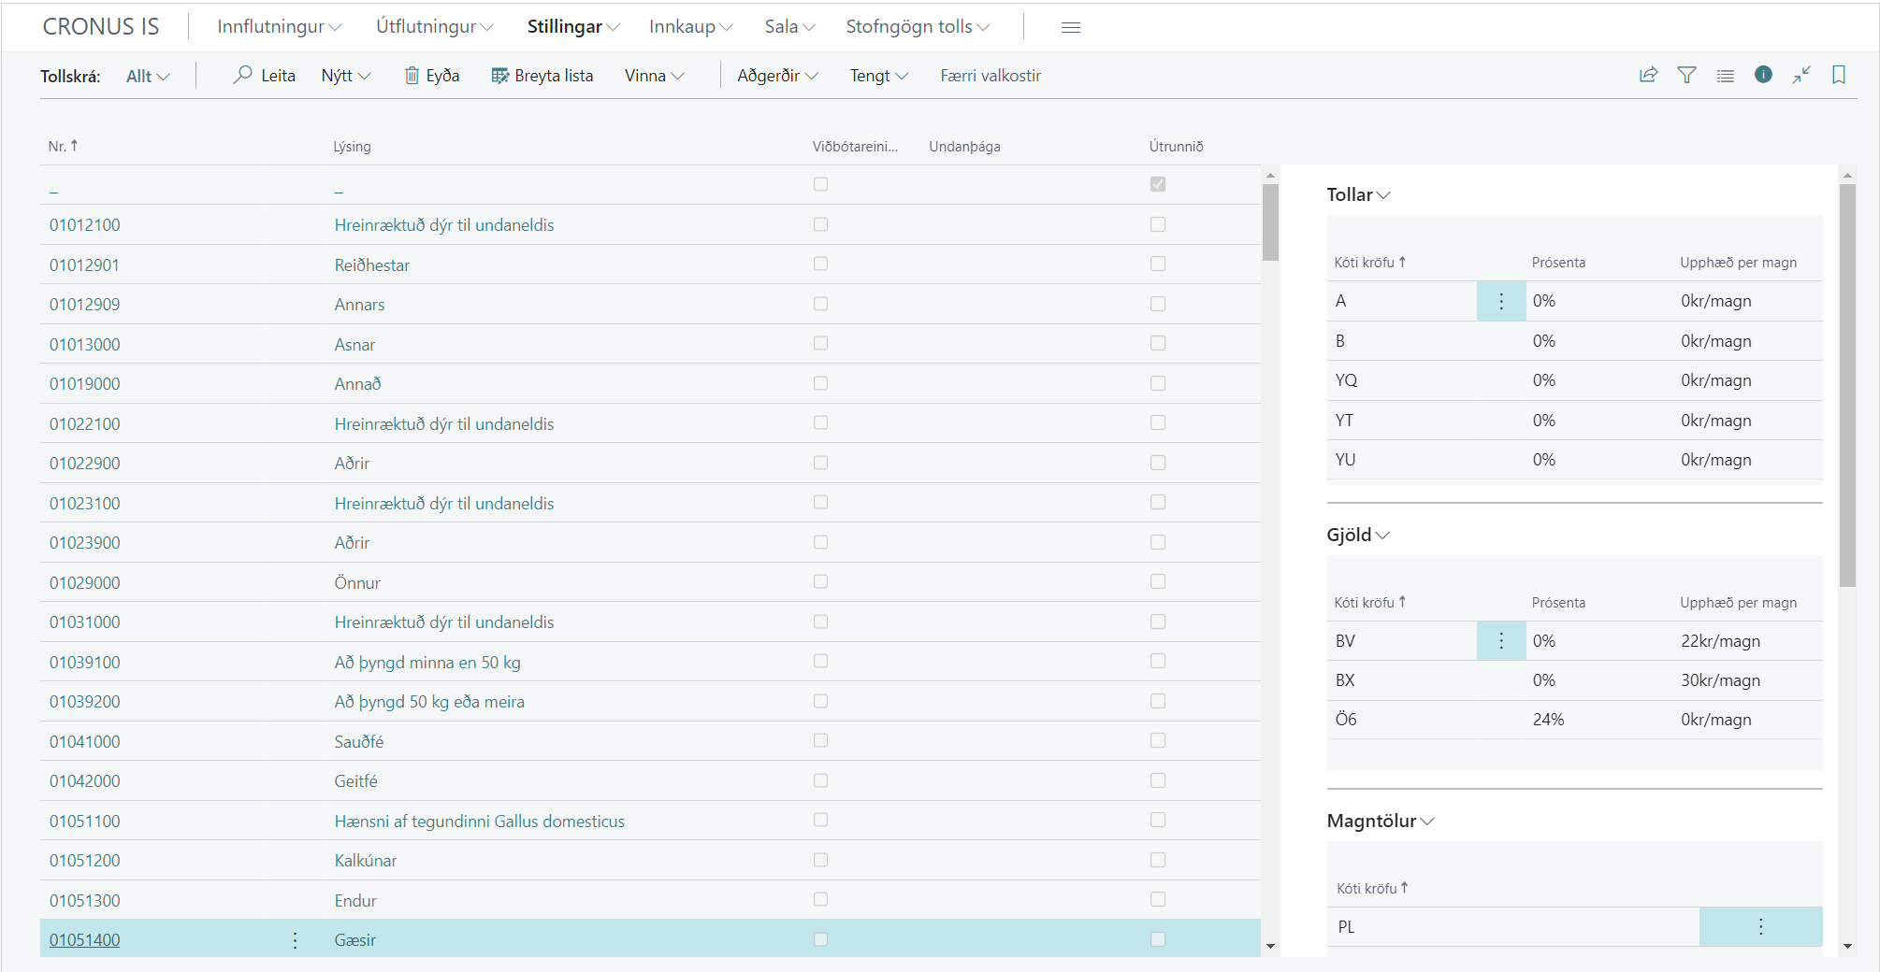Viewport: 1880px width, 972px height.
Task: Open the filter pane funnel icon
Action: click(1686, 75)
